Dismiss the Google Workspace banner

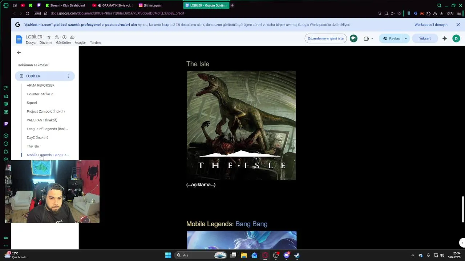point(458,25)
